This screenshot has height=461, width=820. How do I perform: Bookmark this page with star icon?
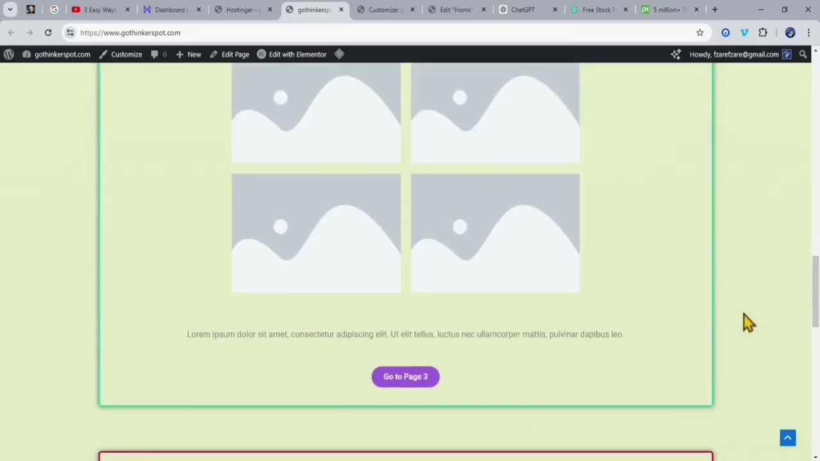[x=700, y=33]
